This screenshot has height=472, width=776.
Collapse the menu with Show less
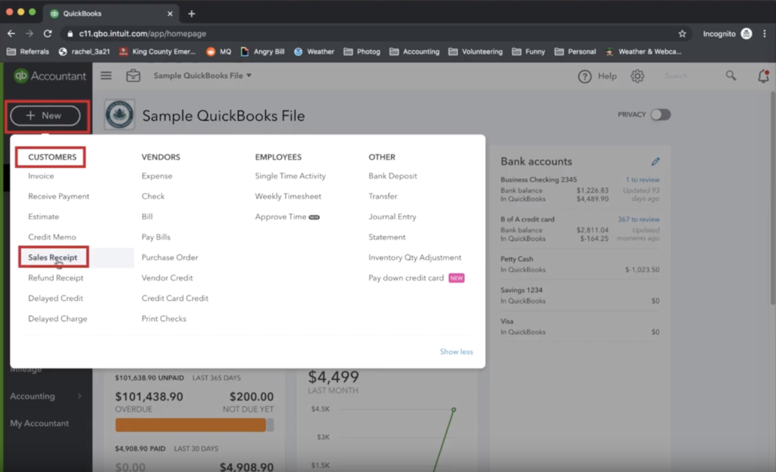[456, 352]
